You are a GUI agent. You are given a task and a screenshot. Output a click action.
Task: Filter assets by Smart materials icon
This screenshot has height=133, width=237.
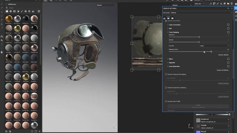11,11
